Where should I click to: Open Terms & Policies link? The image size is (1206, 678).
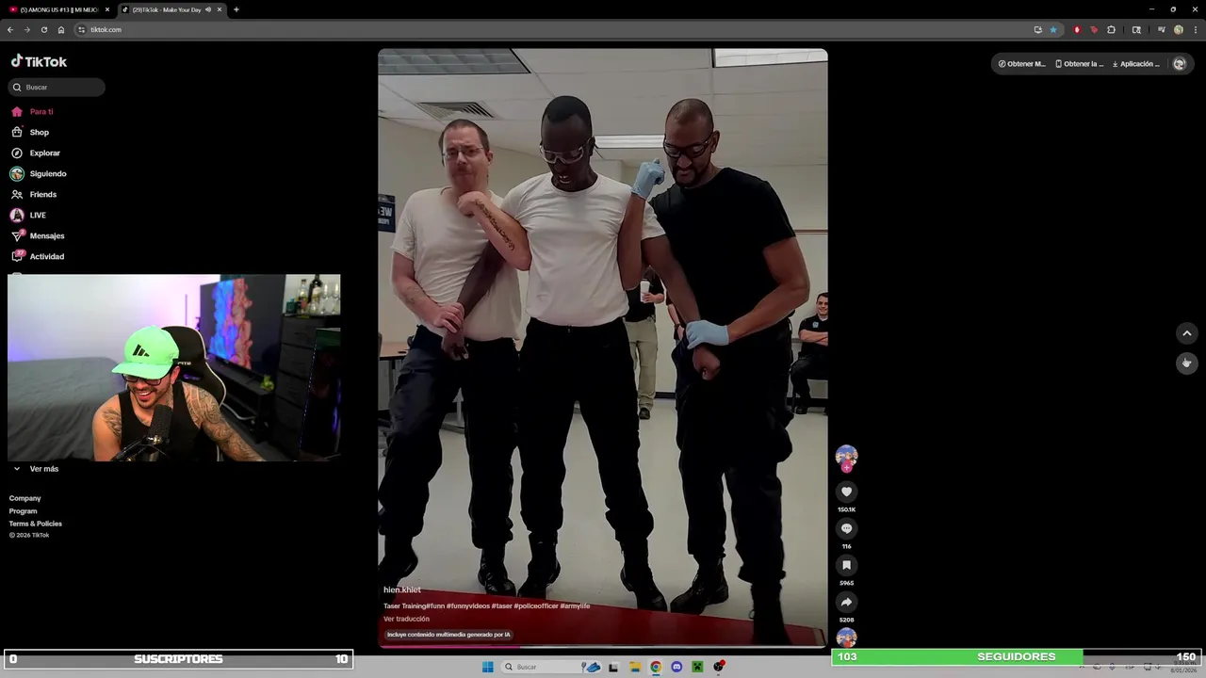click(x=36, y=524)
